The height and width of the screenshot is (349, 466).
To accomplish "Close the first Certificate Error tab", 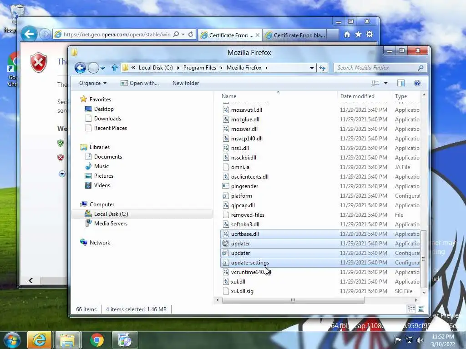I will [258, 35].
